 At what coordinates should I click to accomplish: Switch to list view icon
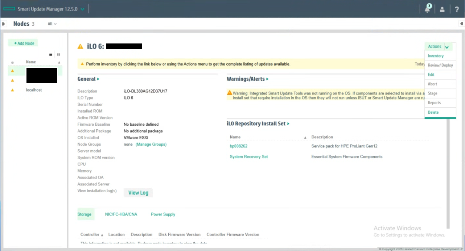coord(51,55)
